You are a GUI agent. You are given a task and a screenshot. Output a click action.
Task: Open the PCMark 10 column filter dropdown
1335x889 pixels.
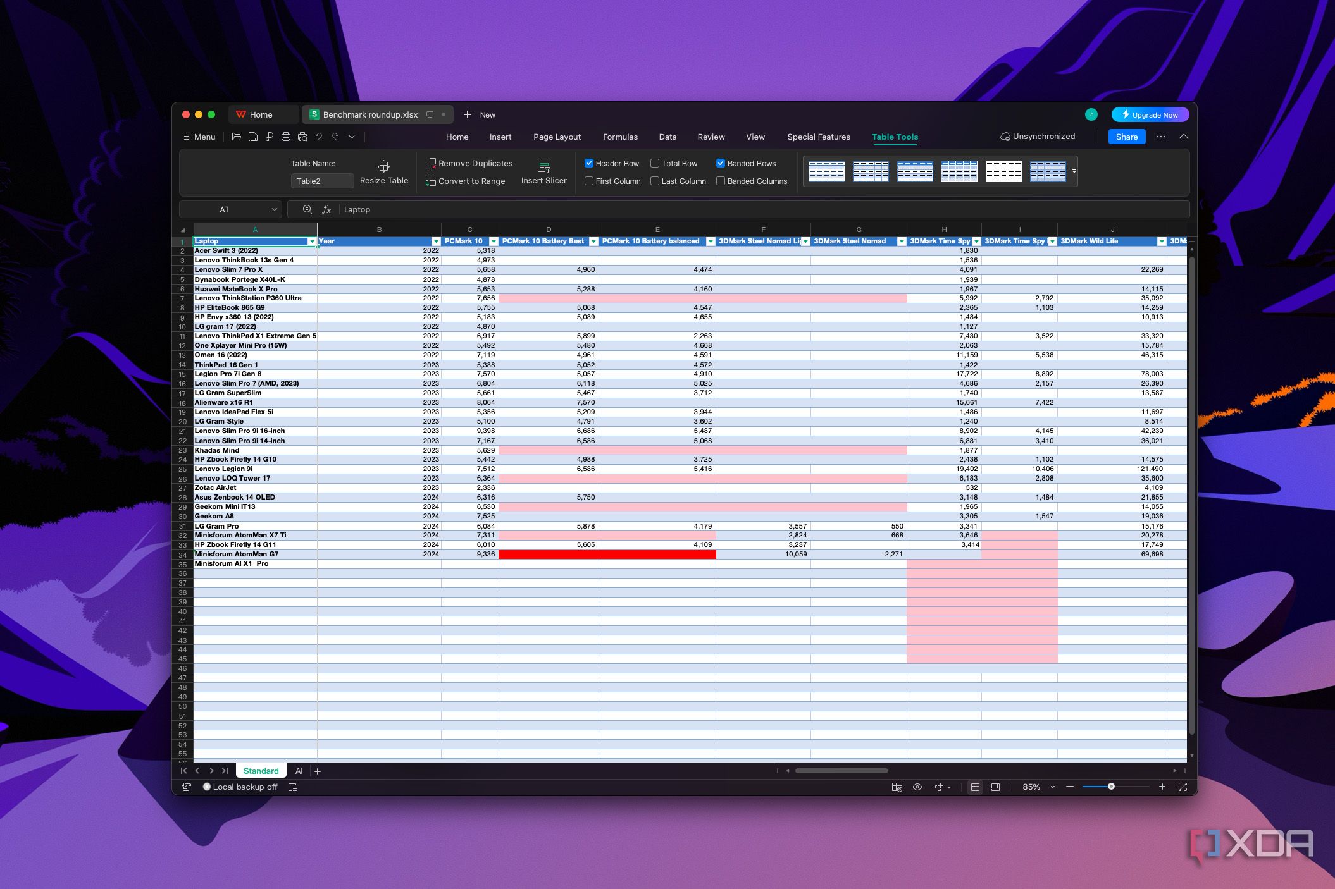pyautogui.click(x=494, y=242)
